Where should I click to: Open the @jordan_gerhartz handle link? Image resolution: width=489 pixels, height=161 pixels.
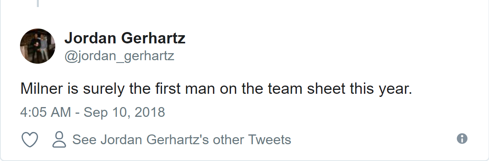(119, 56)
